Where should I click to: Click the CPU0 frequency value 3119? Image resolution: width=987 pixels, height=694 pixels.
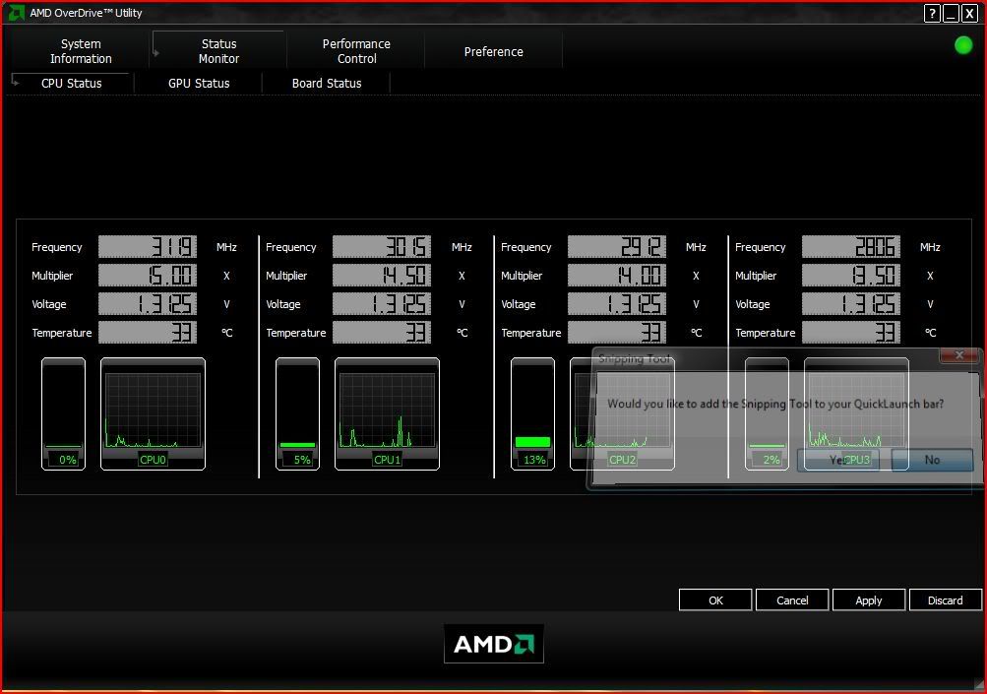[148, 247]
